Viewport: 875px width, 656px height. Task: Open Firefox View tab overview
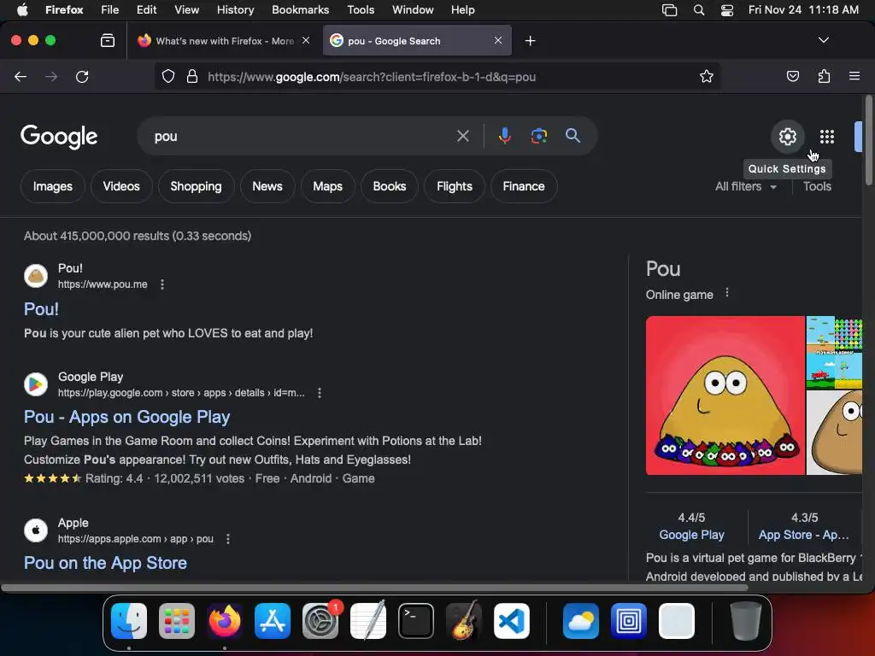point(107,40)
